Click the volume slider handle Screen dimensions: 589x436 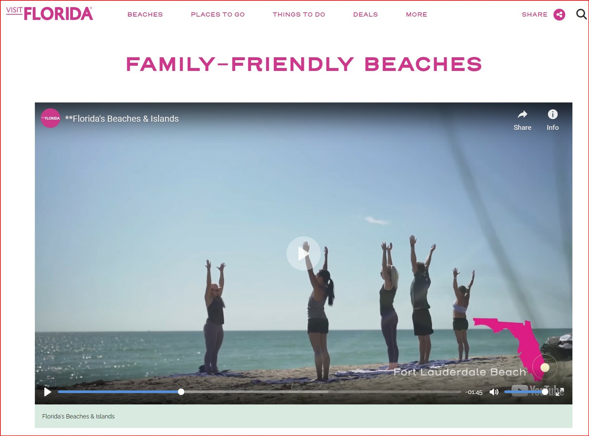pos(545,392)
